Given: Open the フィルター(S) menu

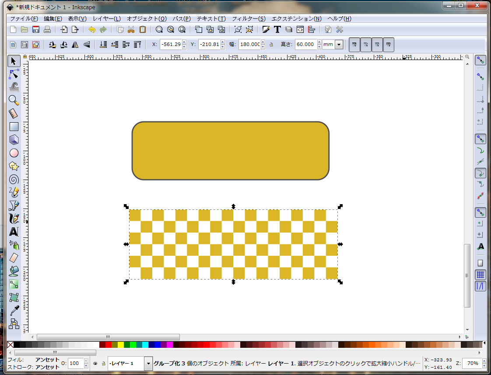Looking at the screenshot, I should pyautogui.click(x=248, y=19).
